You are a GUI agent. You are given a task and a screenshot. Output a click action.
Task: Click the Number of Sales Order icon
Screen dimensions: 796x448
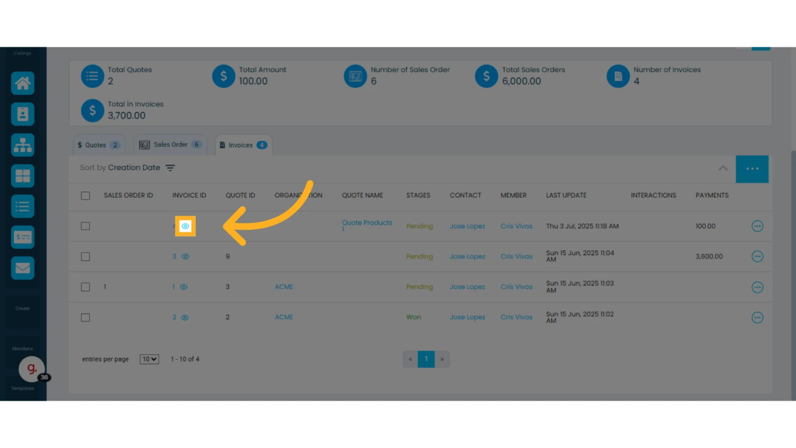(x=356, y=76)
